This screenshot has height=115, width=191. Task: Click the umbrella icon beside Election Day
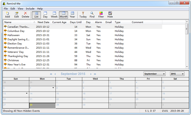point(5,43)
